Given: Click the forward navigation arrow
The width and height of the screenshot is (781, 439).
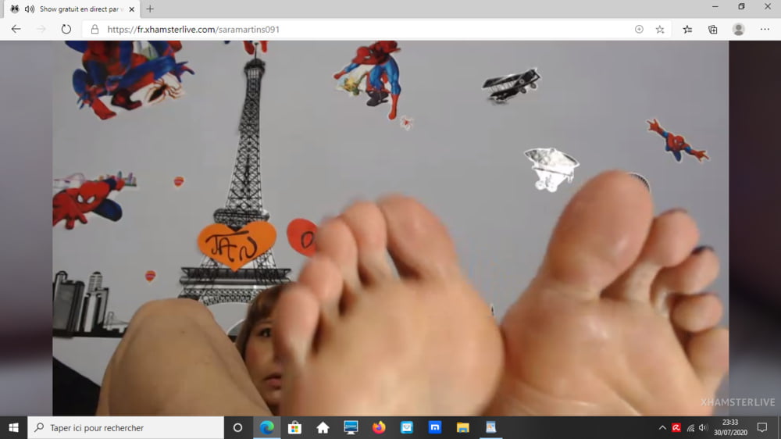Looking at the screenshot, I should coord(41,30).
